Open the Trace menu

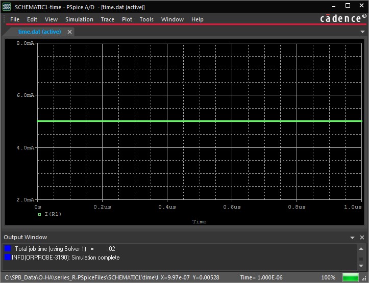pyautogui.click(x=107, y=19)
